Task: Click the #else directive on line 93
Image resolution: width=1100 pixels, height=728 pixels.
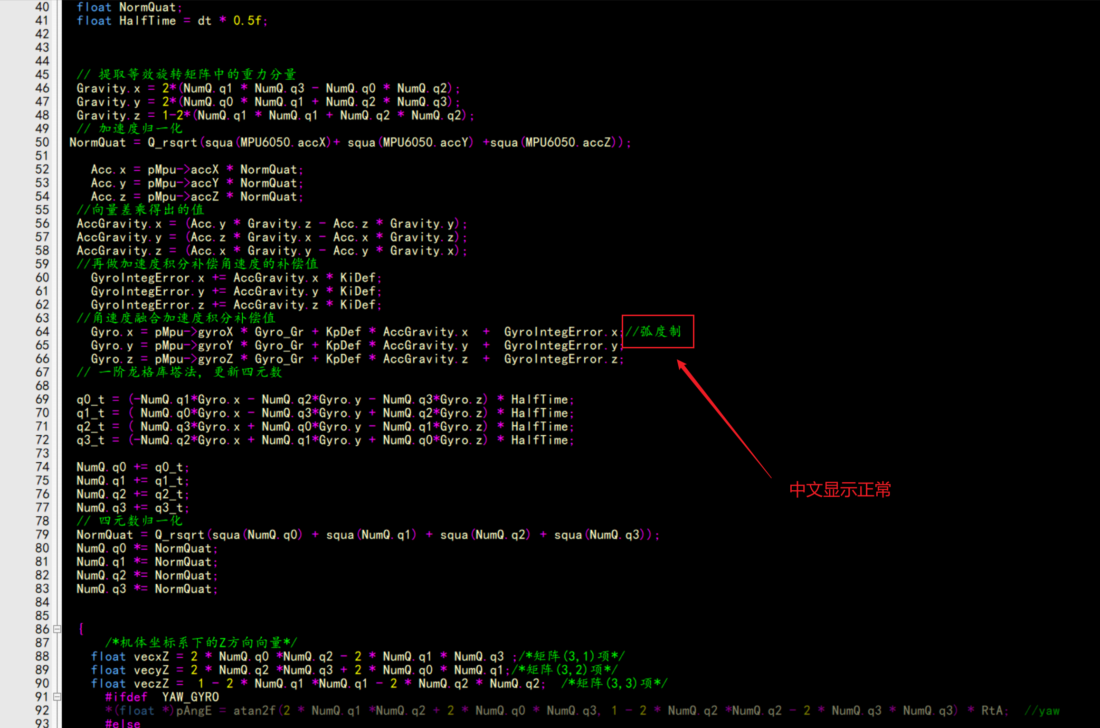Action: (123, 723)
